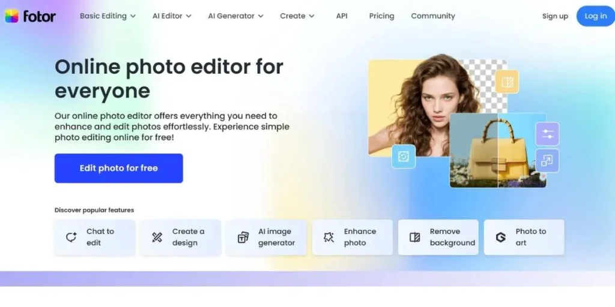Expand the Basic Editing dropdown menu
This screenshot has width=615, height=307.
point(108,16)
